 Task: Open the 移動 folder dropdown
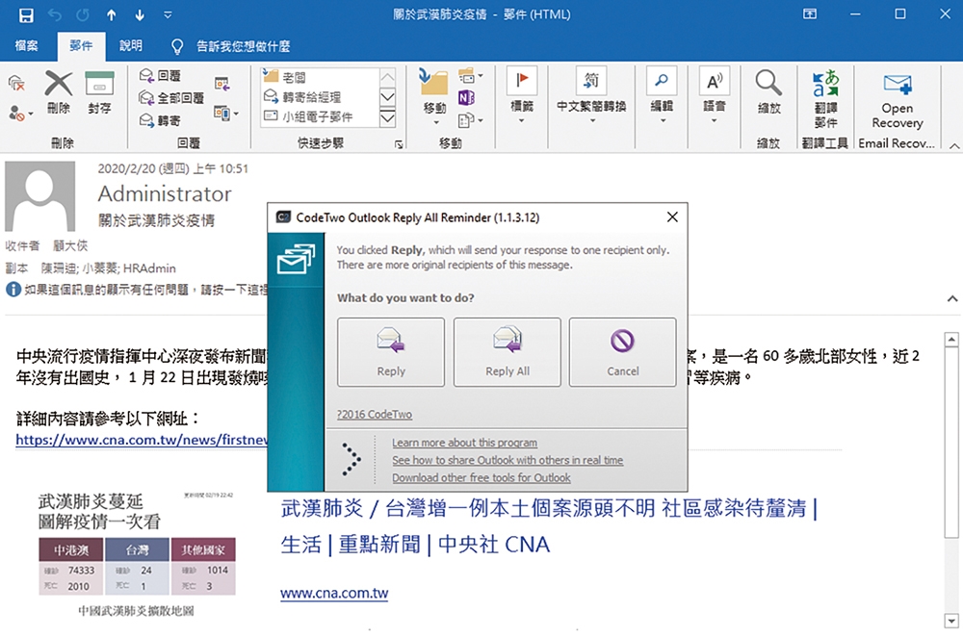(x=434, y=97)
